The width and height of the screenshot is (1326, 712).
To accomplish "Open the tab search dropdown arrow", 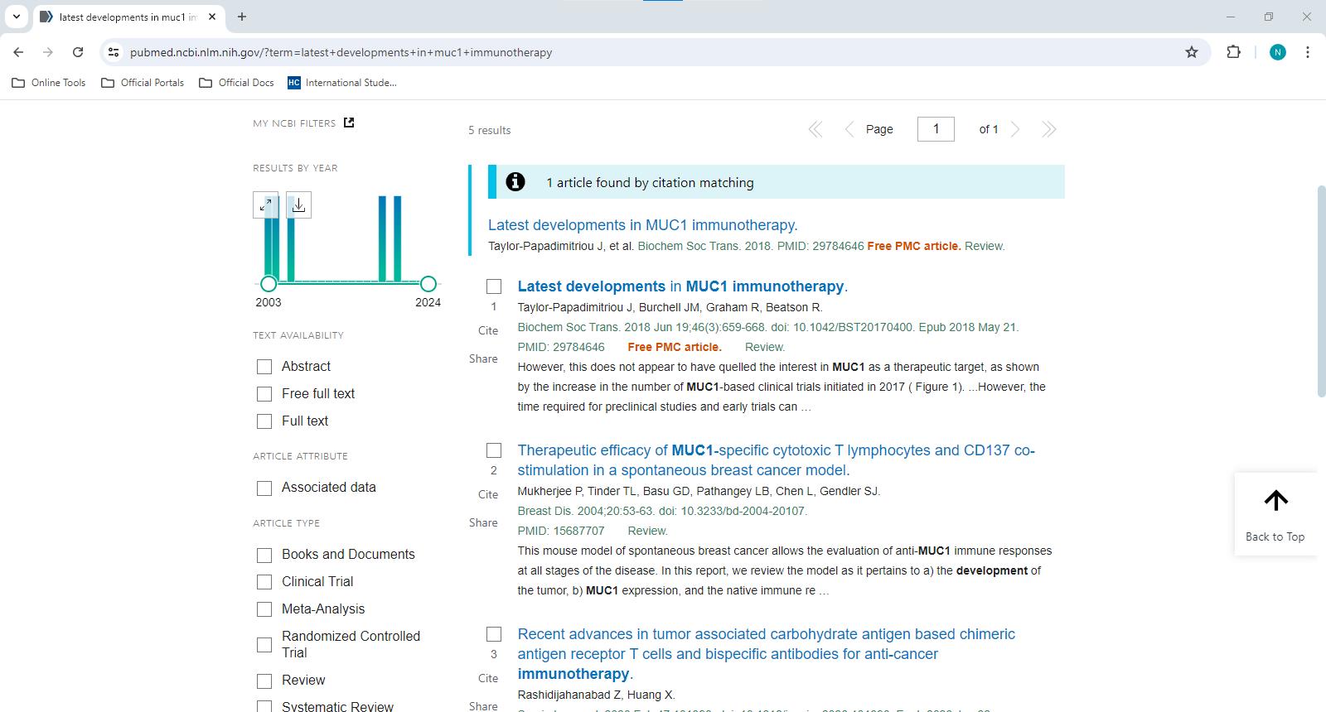I will click(x=16, y=17).
